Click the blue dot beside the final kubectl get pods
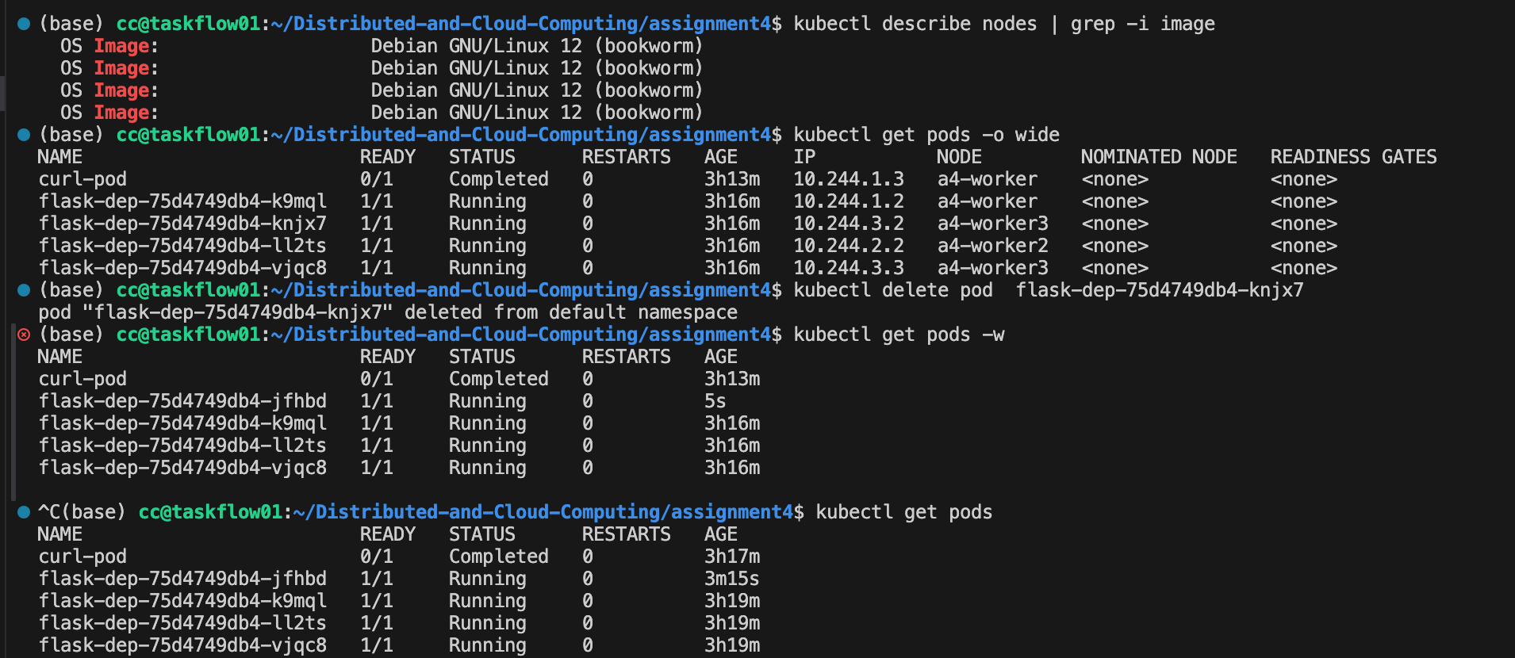Image resolution: width=1515 pixels, height=658 pixels. point(24,512)
